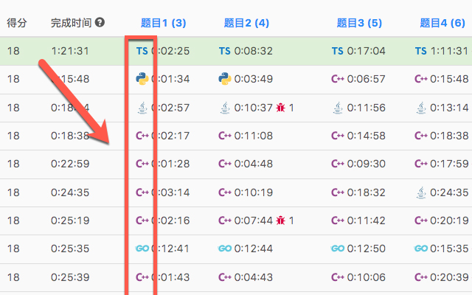The height and width of the screenshot is (295, 472).
Task: Click the C++ icon beside 0:04:43
Action: point(225,277)
